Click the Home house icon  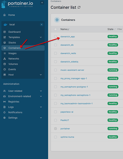[x=4, y=15]
